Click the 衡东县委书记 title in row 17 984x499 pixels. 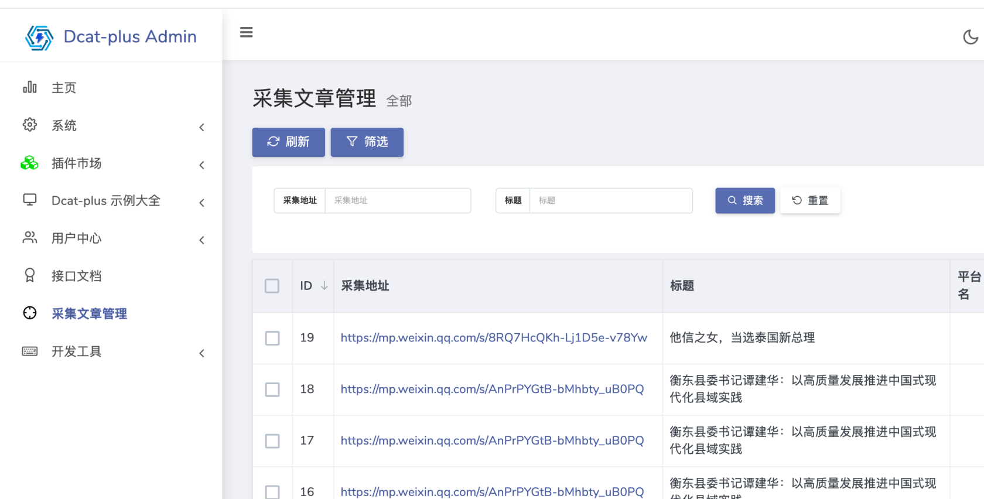point(803,440)
